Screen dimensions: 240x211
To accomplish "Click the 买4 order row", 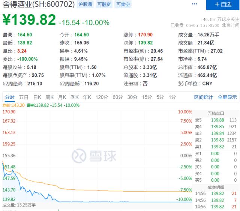I will (x=216, y=174).
